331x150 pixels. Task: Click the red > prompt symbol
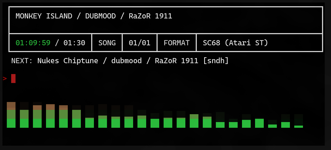(5, 79)
